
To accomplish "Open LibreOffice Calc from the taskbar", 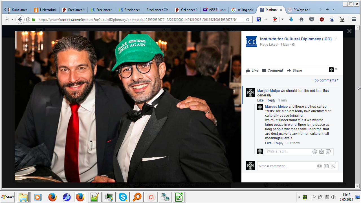I will coord(179,197).
